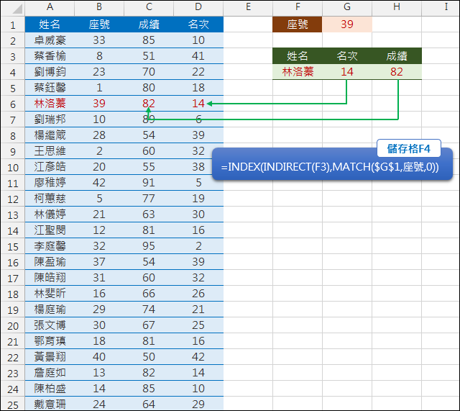The width and height of the screenshot is (460, 411).
Task: Click the red seat number 39 in row 6
Action: point(99,104)
